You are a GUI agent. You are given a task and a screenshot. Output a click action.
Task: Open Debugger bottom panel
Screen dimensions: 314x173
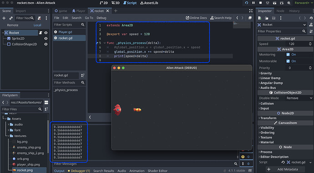[x=79, y=171]
